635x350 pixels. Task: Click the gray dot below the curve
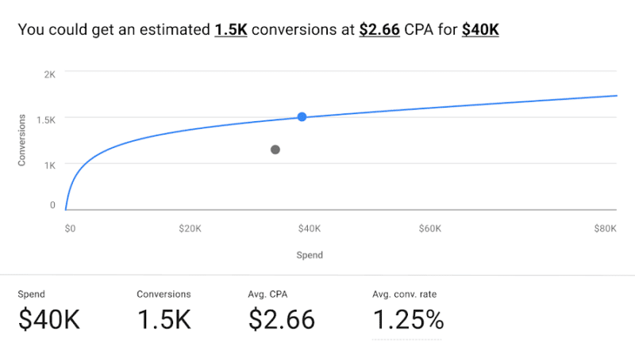(x=275, y=150)
